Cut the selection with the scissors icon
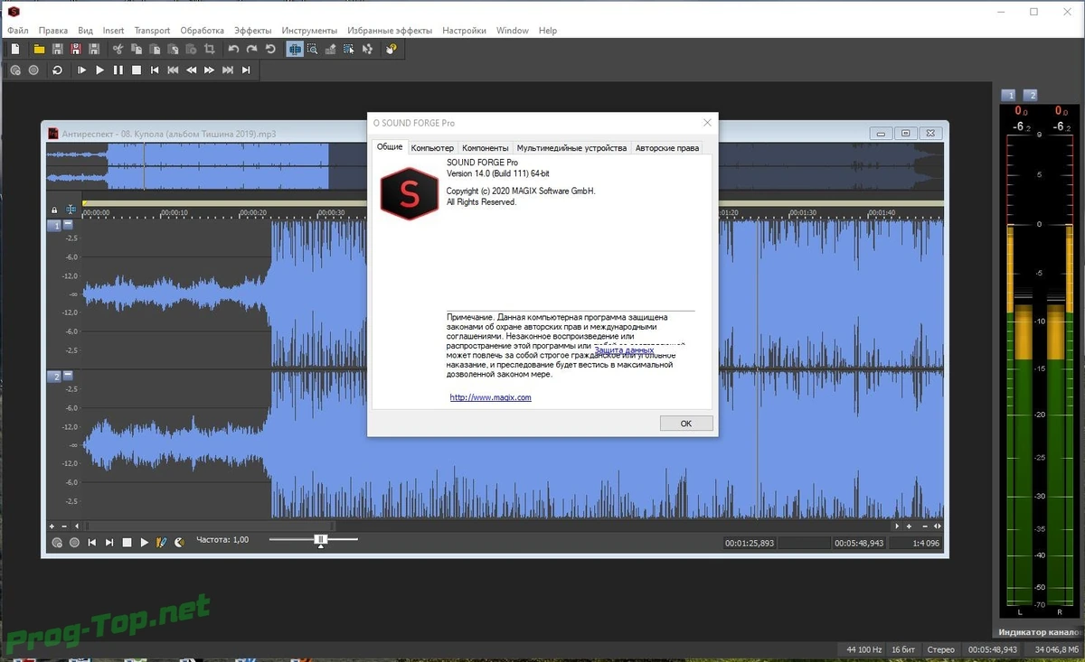This screenshot has height=662, width=1085. click(118, 49)
